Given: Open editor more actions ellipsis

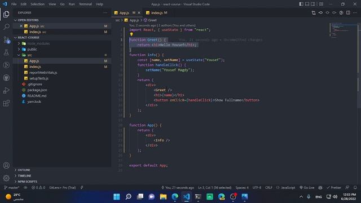Looking at the screenshot, I should click(355, 12).
